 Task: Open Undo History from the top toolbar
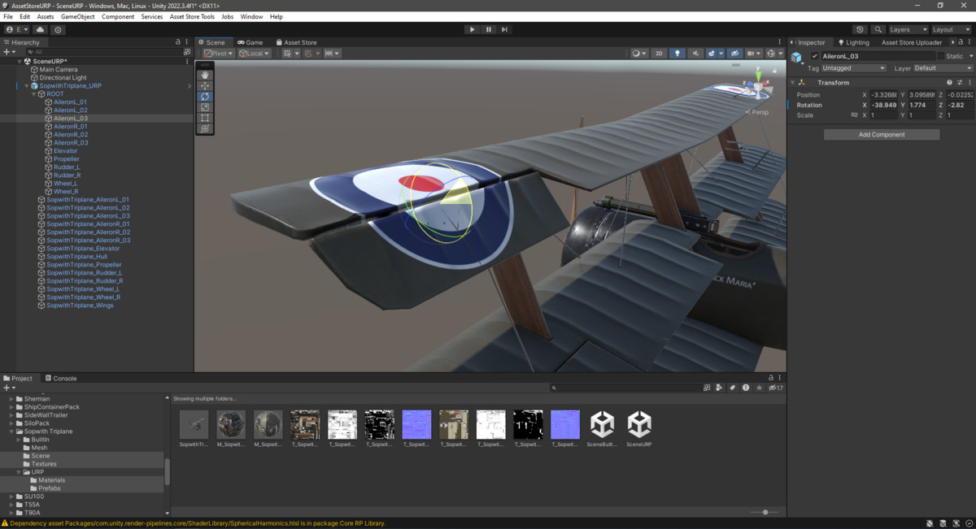coord(860,29)
